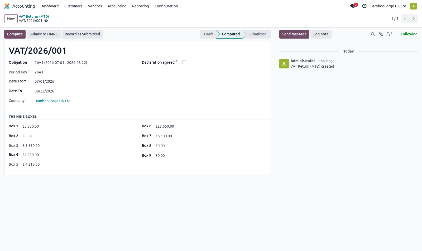Click Send message
The width and height of the screenshot is (422, 251).
click(294, 34)
